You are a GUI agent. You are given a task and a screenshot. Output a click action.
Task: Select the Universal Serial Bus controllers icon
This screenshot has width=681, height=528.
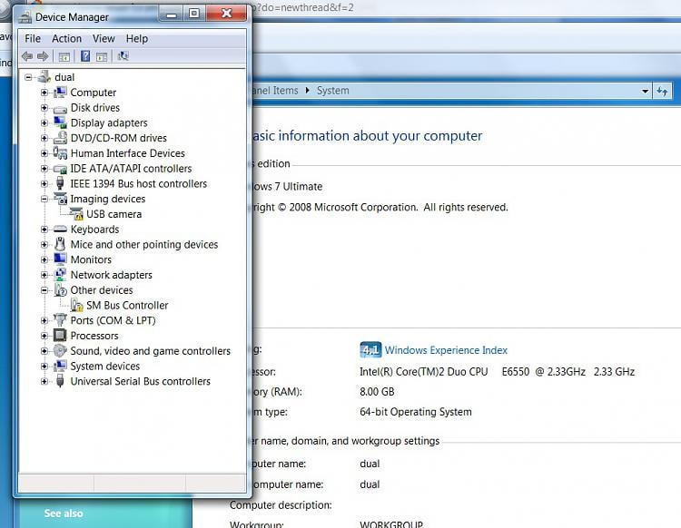coord(60,381)
